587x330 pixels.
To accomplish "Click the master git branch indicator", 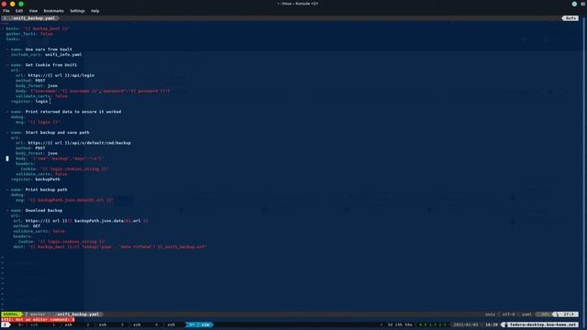I will (x=37, y=314).
